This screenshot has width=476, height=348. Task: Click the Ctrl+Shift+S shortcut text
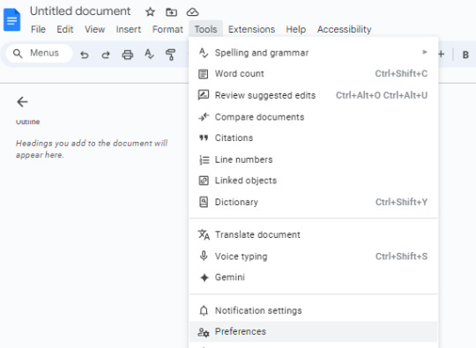pos(401,256)
